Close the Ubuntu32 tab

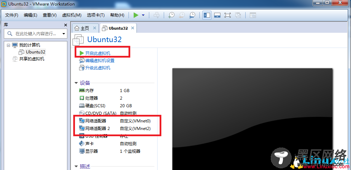coord(133,28)
